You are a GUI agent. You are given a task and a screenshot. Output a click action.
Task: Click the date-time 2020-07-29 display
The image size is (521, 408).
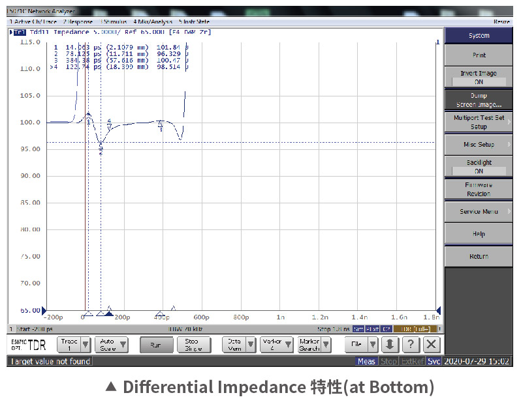click(x=477, y=361)
